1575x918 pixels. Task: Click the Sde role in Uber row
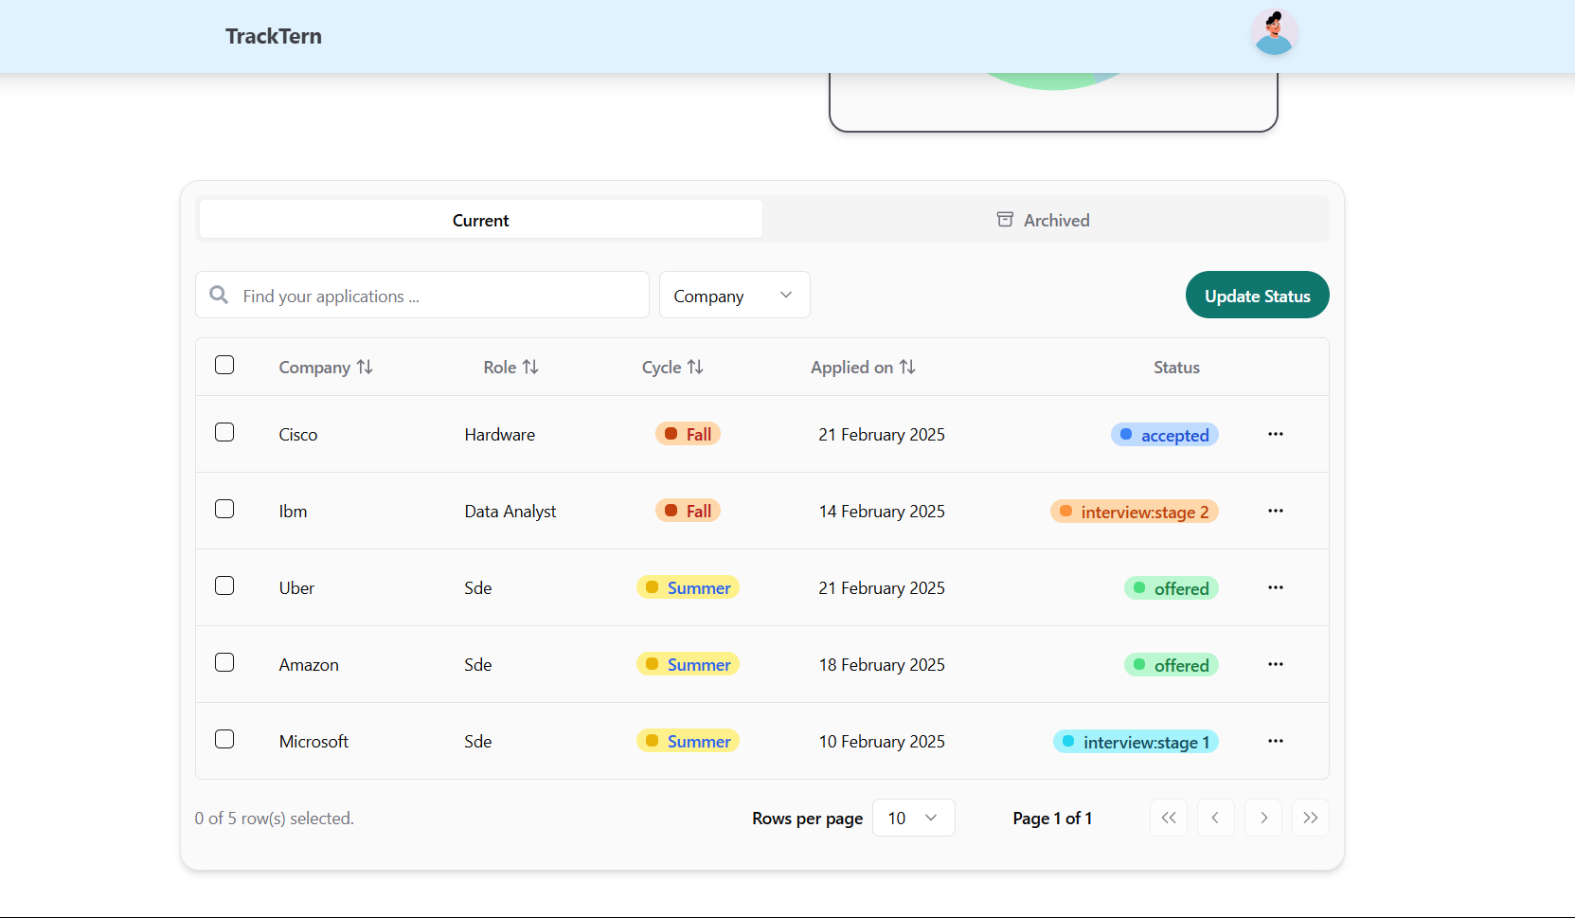pyautogui.click(x=478, y=588)
